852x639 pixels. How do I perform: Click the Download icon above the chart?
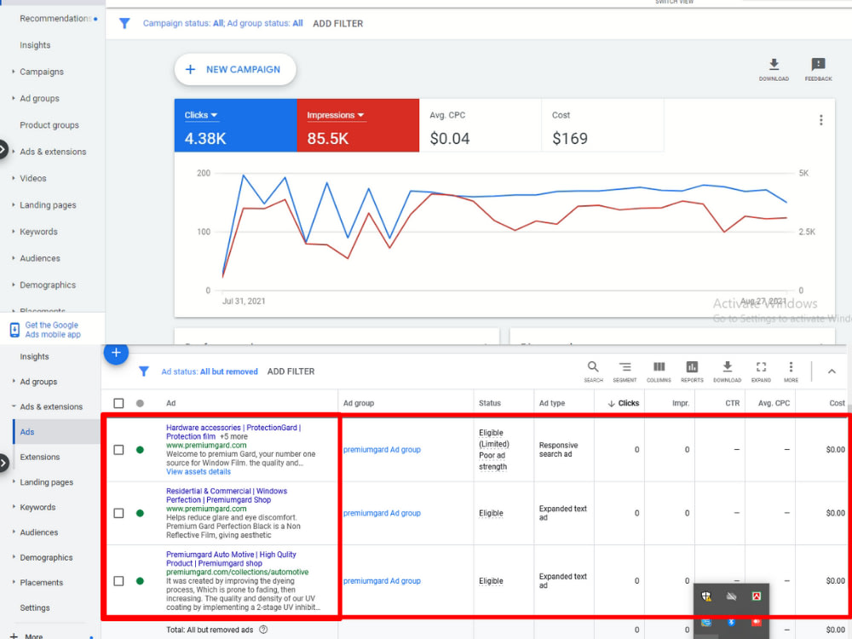[x=774, y=70]
